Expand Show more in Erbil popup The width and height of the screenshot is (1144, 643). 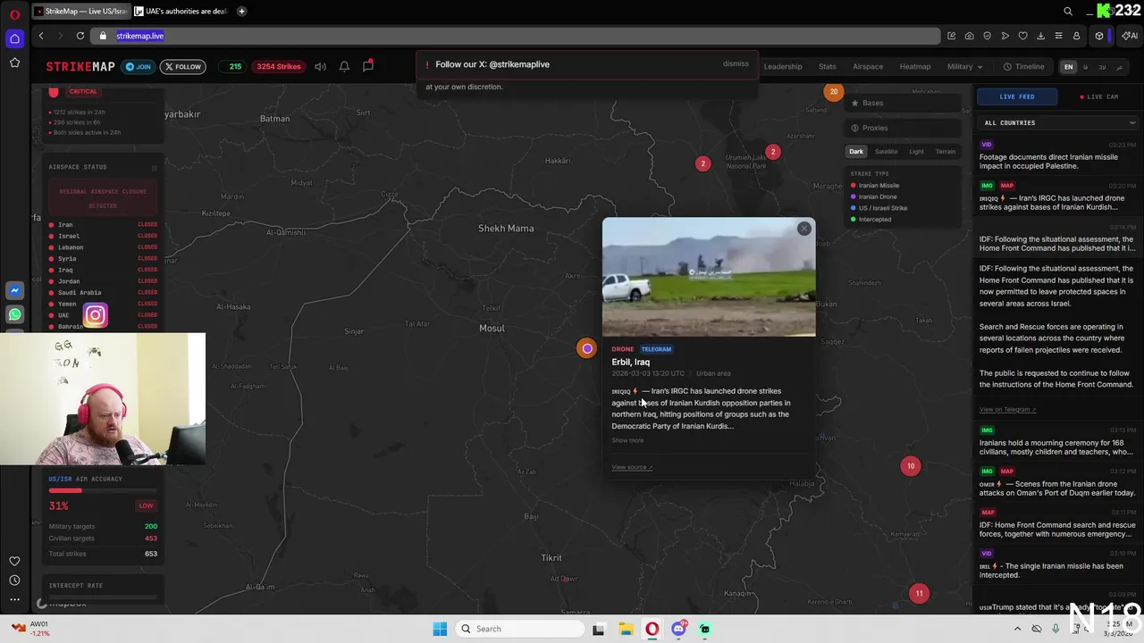pyautogui.click(x=627, y=440)
